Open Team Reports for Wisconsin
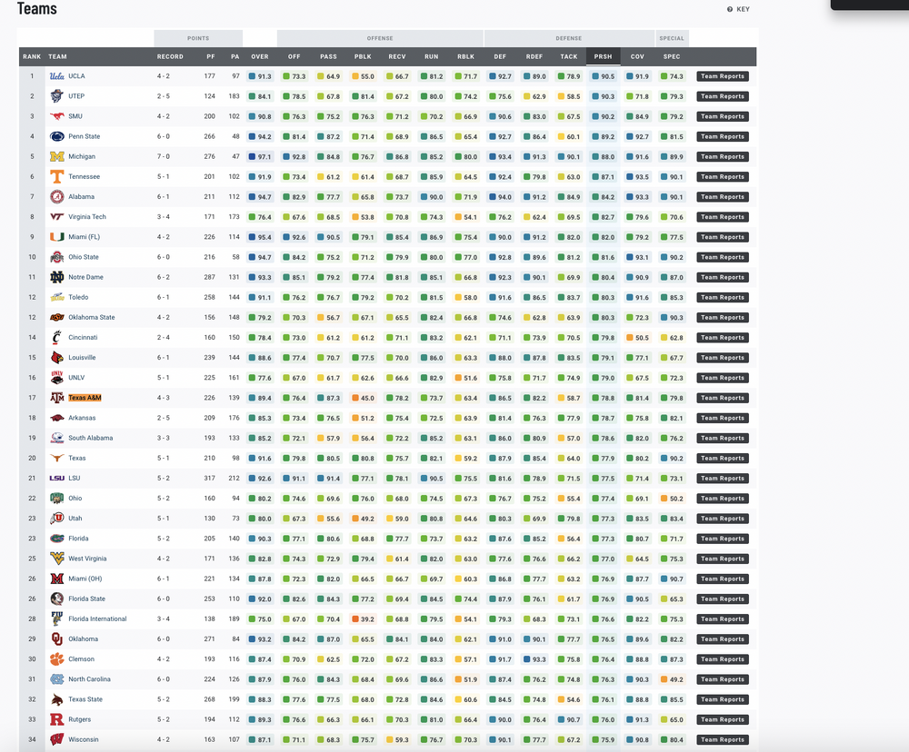This screenshot has width=909, height=752. [723, 739]
